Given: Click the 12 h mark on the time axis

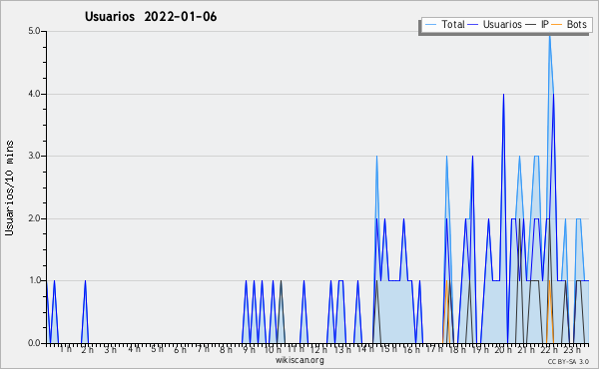Looking at the screenshot, I should pos(318,350).
